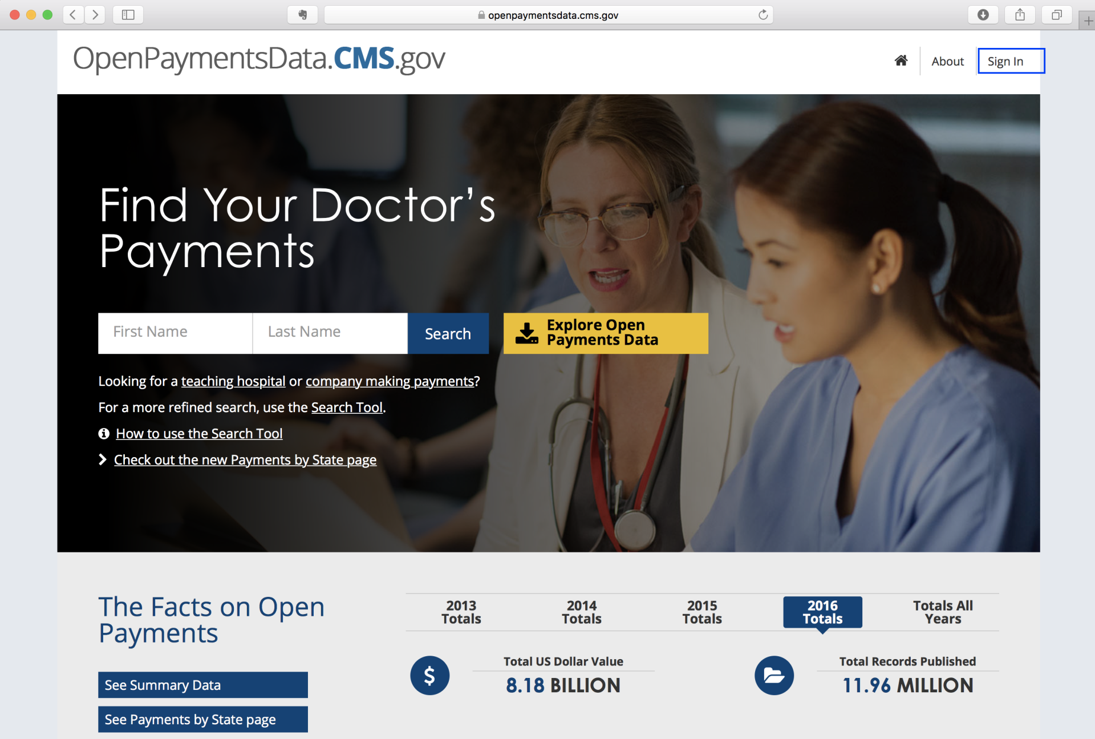
Task: Click the dollar sign circle icon
Action: point(429,676)
